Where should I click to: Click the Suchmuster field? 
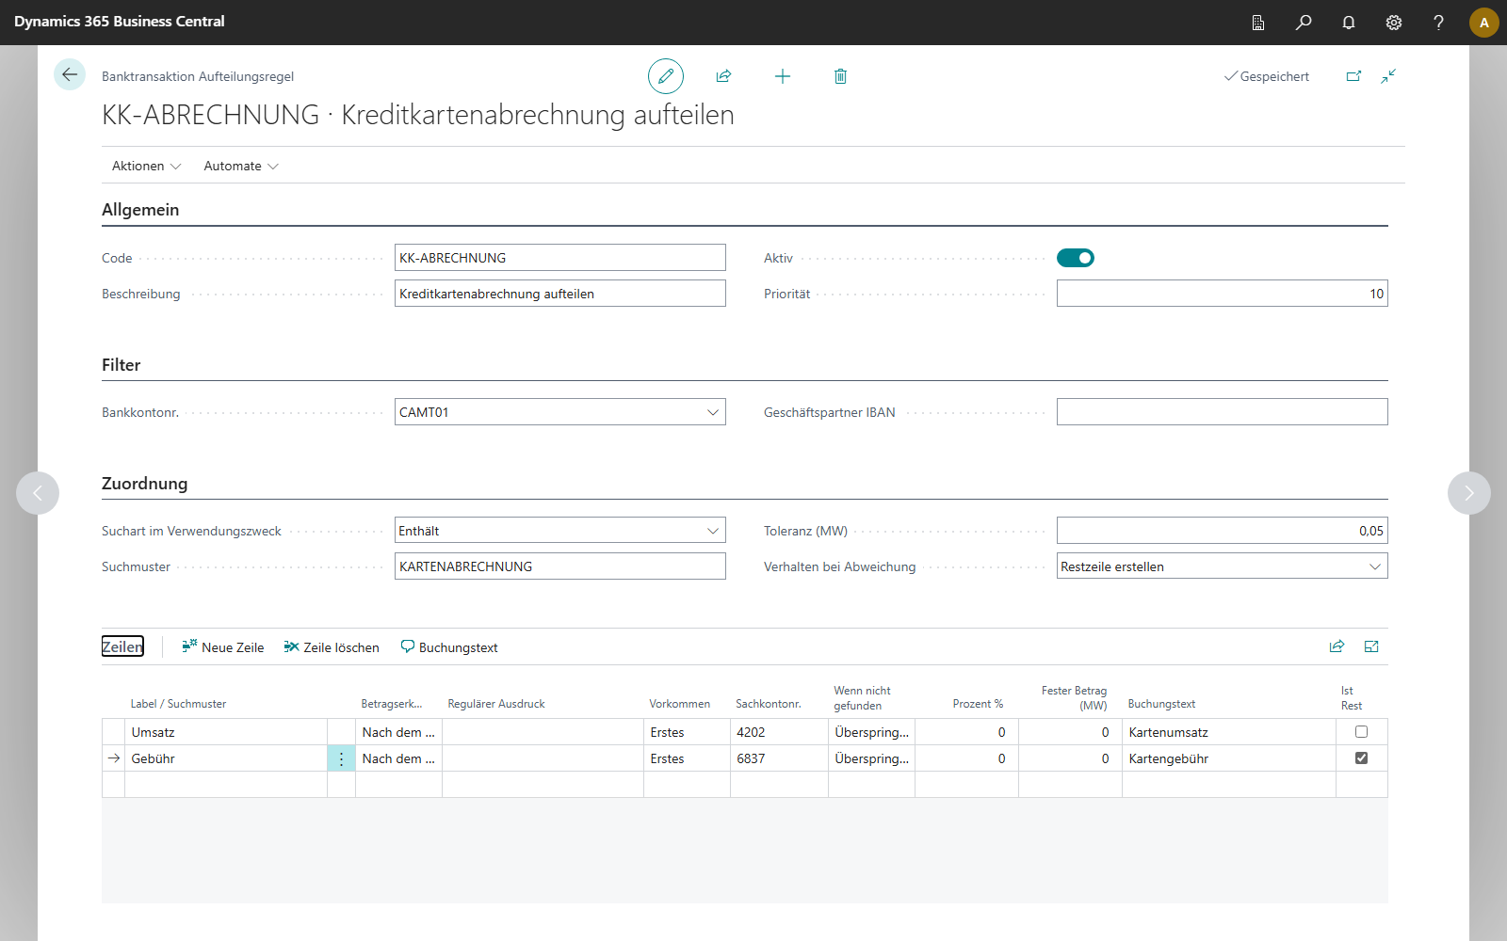[x=560, y=566]
